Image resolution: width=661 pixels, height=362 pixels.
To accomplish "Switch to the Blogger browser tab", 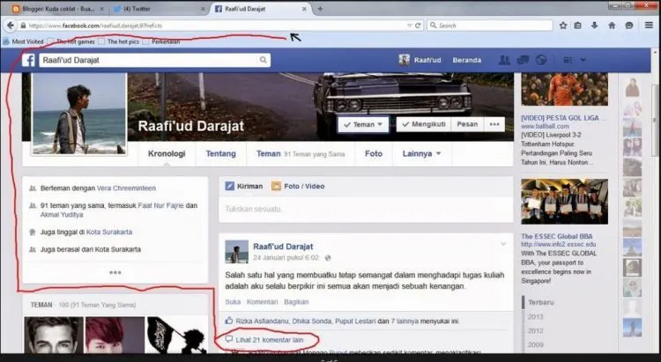I will (x=58, y=9).
